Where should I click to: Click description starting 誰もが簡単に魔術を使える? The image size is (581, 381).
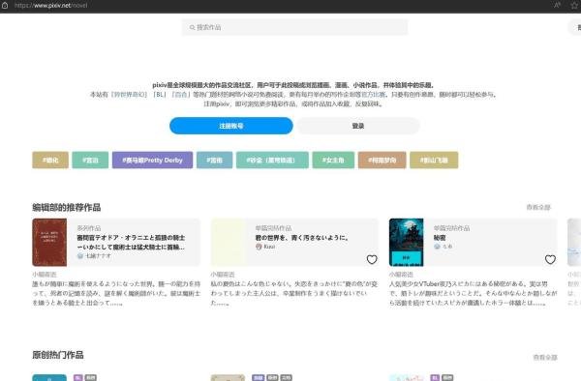(x=116, y=293)
